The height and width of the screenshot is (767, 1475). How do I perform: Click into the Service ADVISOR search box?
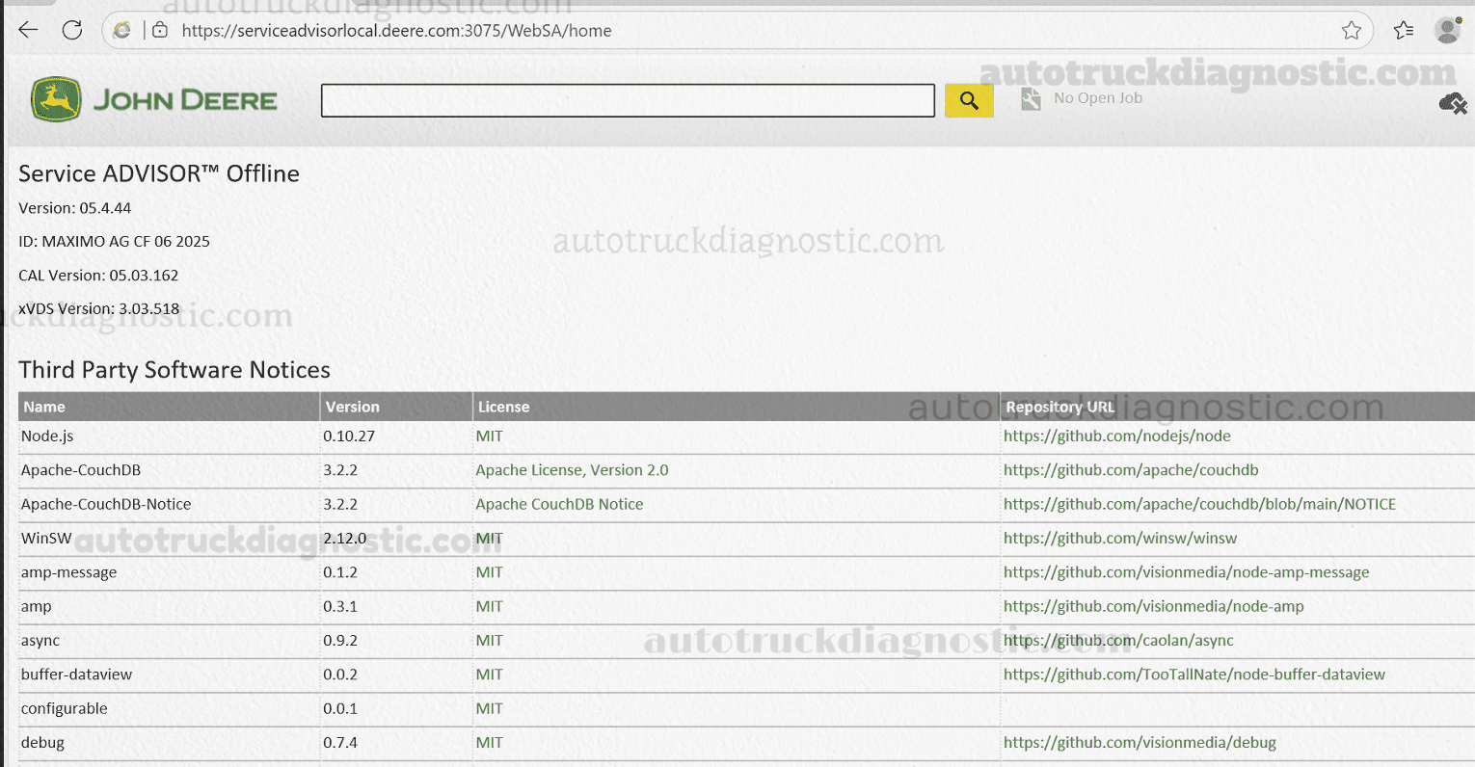[x=627, y=100]
